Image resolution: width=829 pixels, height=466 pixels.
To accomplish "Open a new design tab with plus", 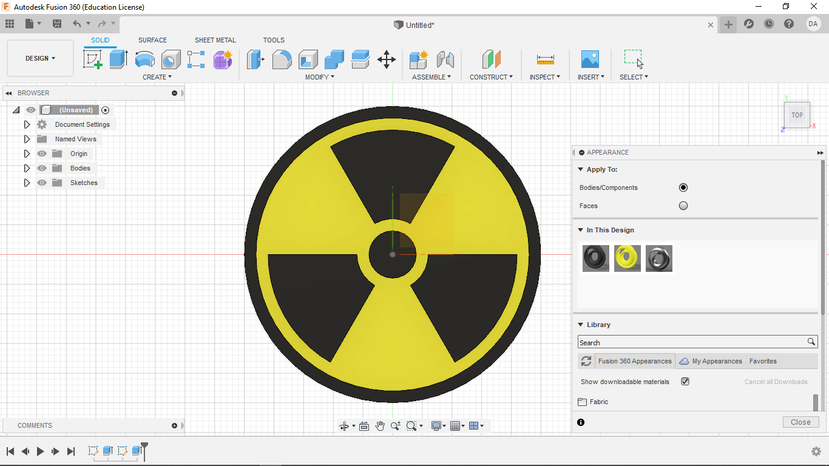I will point(728,24).
